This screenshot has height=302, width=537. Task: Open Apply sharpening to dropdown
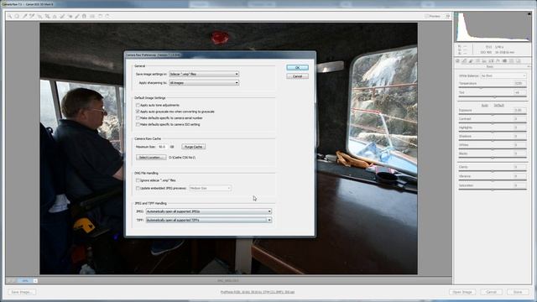click(x=204, y=83)
